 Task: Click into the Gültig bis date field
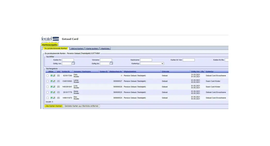pyautogui.click(x=105, y=64)
